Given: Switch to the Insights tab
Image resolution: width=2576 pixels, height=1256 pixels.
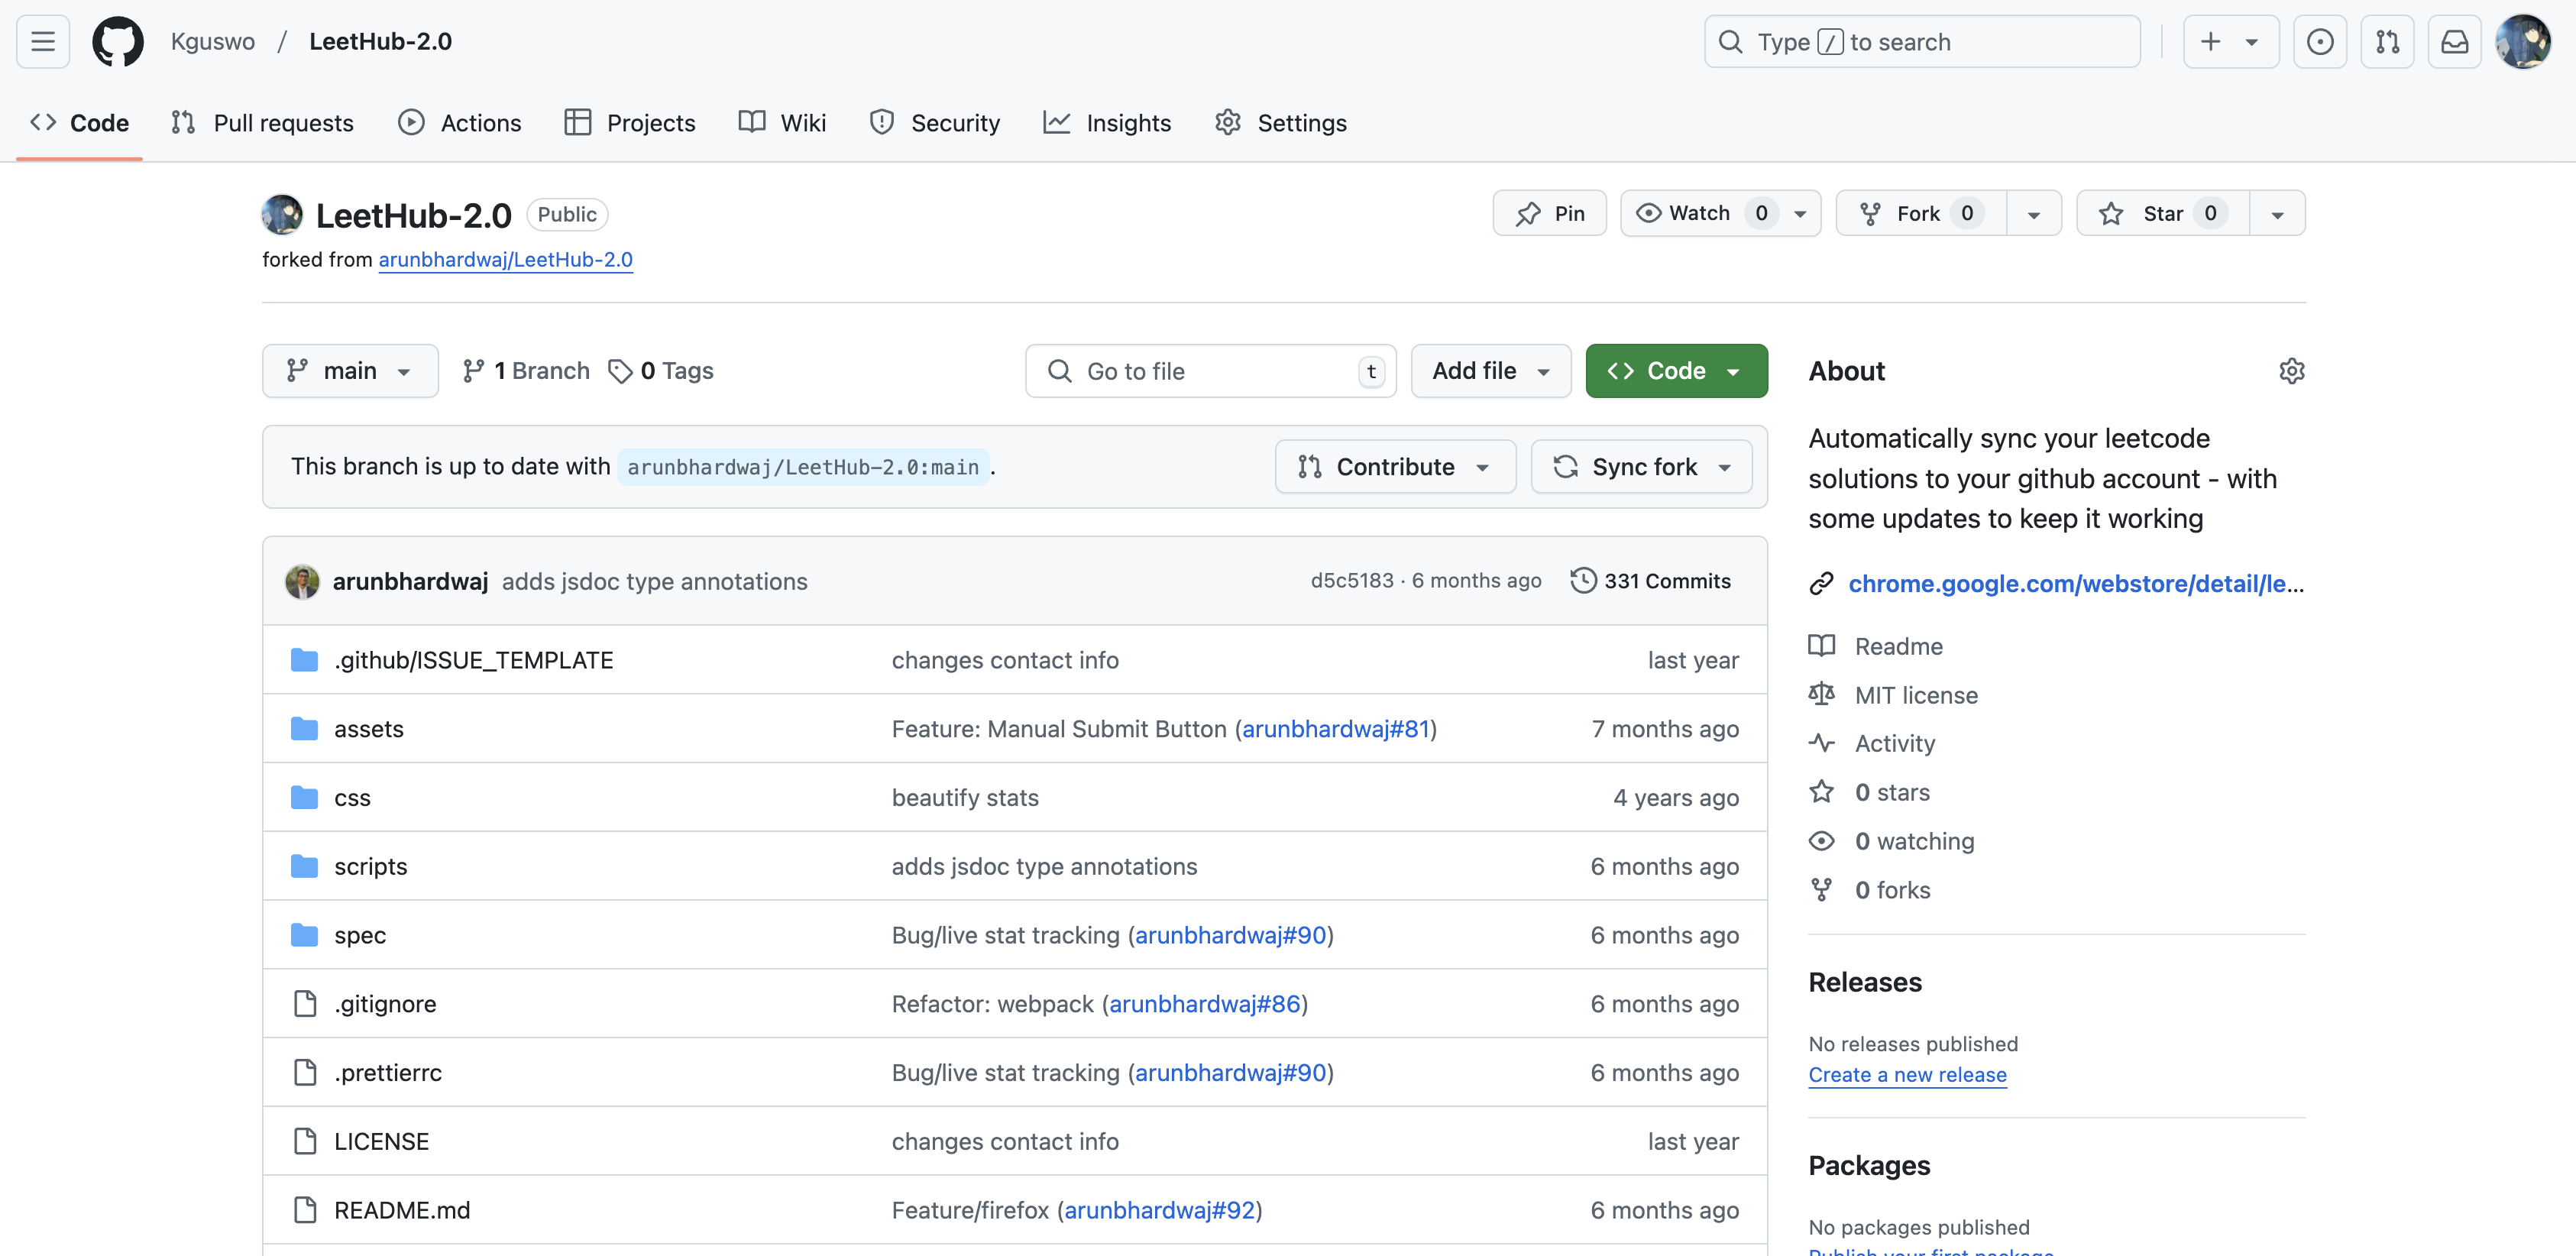Looking at the screenshot, I should click(1107, 123).
